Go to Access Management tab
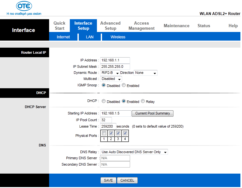Screen dimensions: 242x188 pos(142,26)
